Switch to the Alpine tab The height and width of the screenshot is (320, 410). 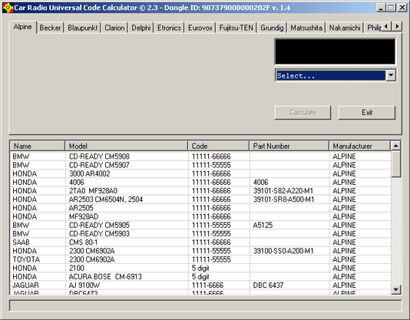[23, 27]
